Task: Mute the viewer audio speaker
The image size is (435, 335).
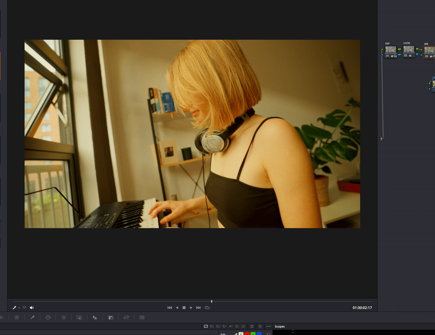Action: point(32,307)
